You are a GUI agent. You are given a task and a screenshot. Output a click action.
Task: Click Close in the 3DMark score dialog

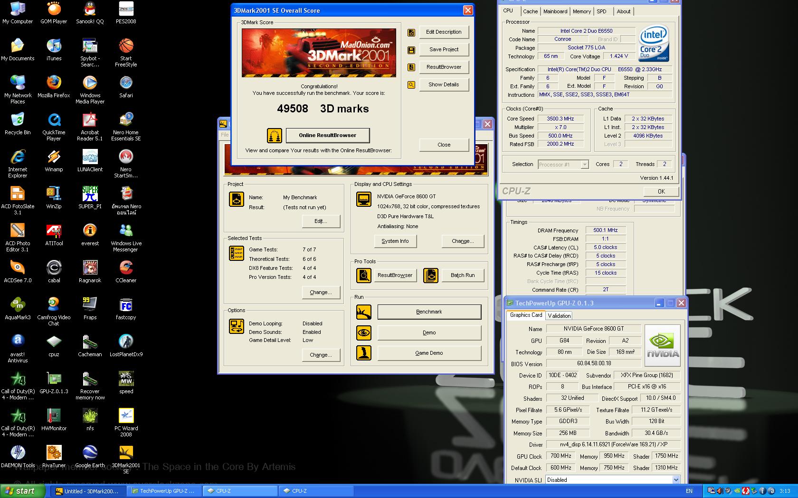tap(444, 145)
